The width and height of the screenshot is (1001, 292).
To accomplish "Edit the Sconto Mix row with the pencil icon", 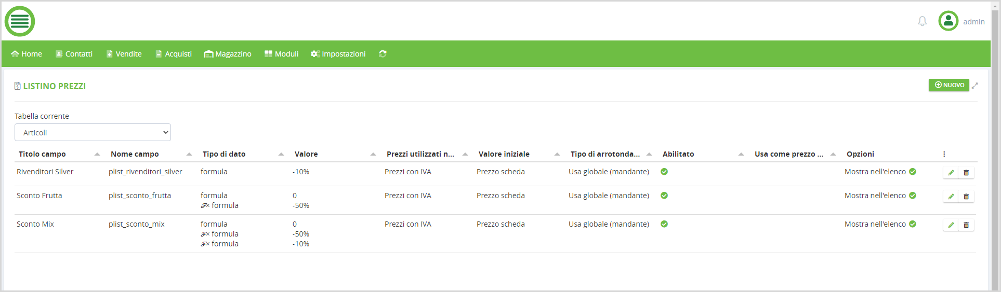I will [x=951, y=225].
